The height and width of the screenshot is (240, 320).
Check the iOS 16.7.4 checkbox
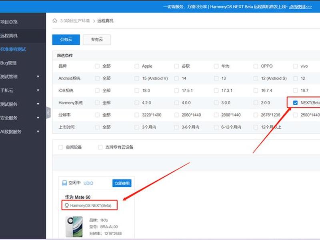pos(256,90)
